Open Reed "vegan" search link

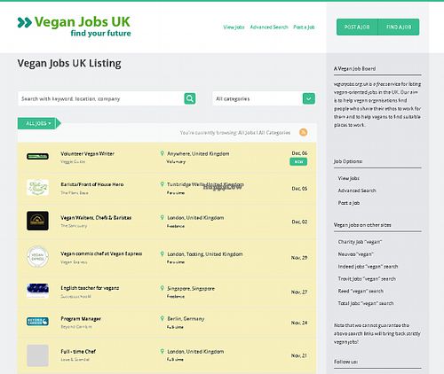361,291
